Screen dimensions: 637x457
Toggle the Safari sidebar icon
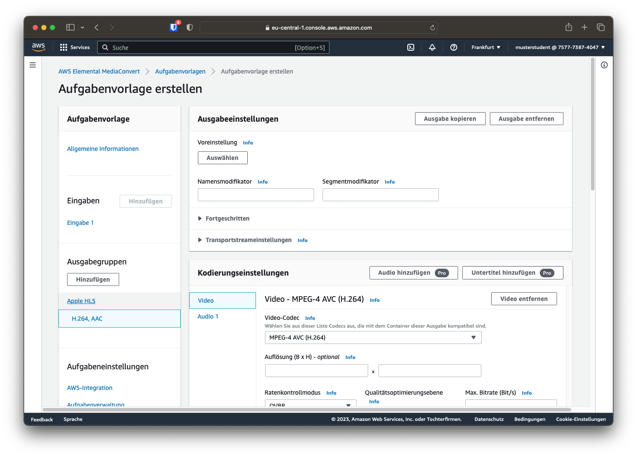(x=70, y=27)
